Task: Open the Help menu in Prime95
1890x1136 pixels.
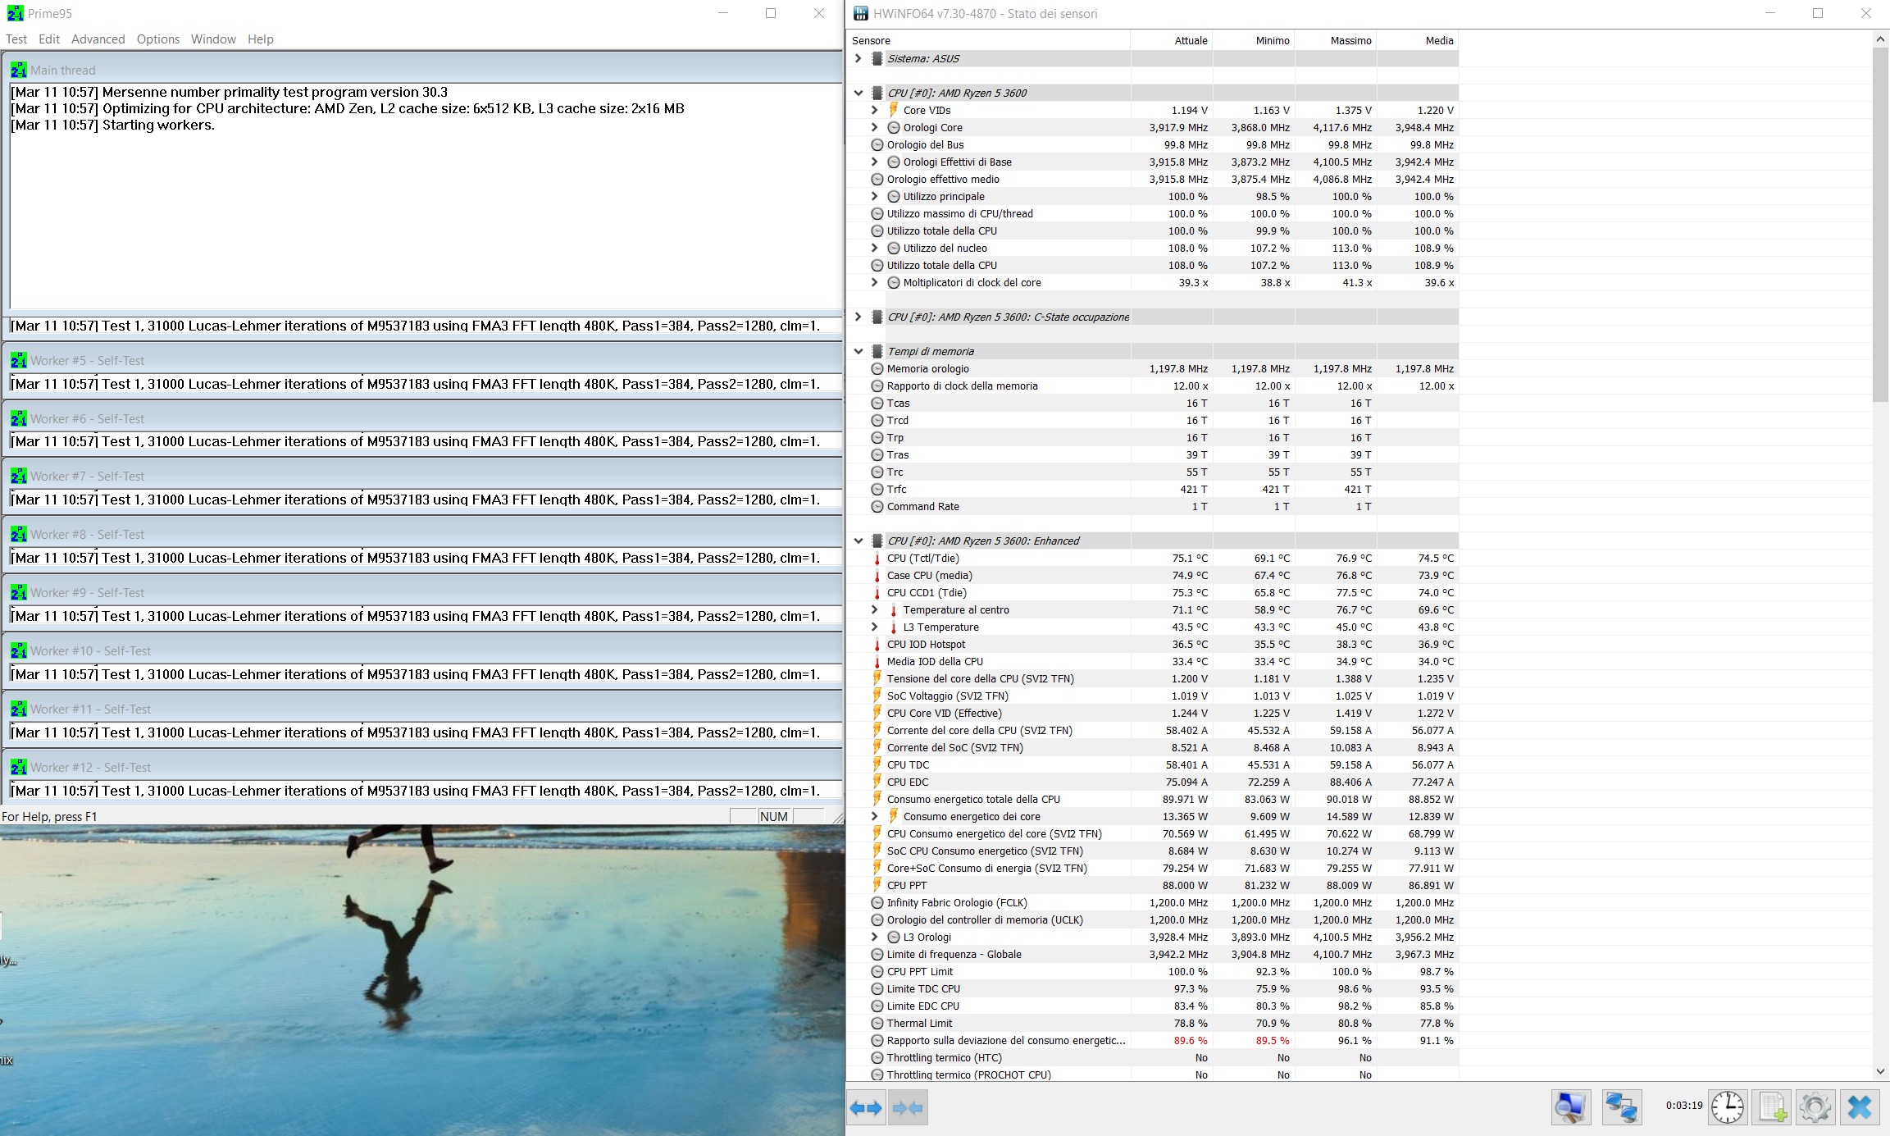Action: [261, 39]
